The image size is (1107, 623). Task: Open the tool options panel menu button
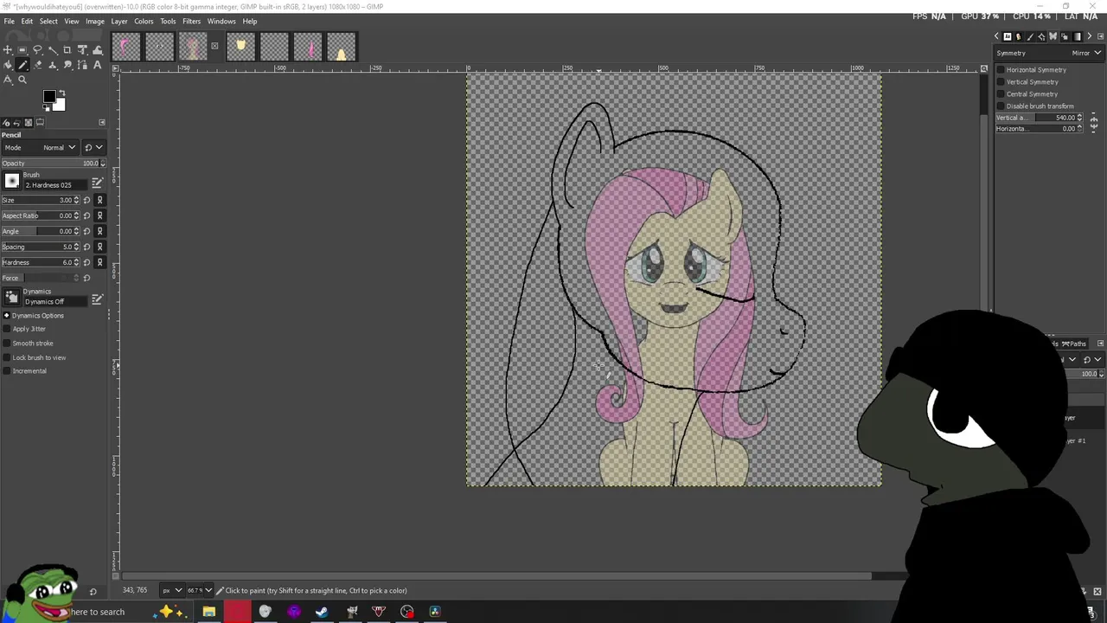101,122
